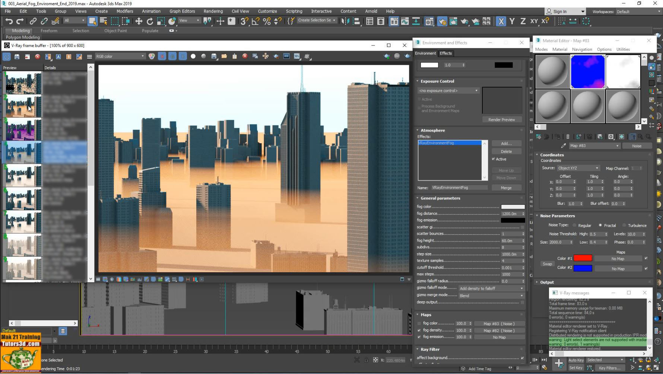Open the Color #1 red swatch

pos(583,258)
